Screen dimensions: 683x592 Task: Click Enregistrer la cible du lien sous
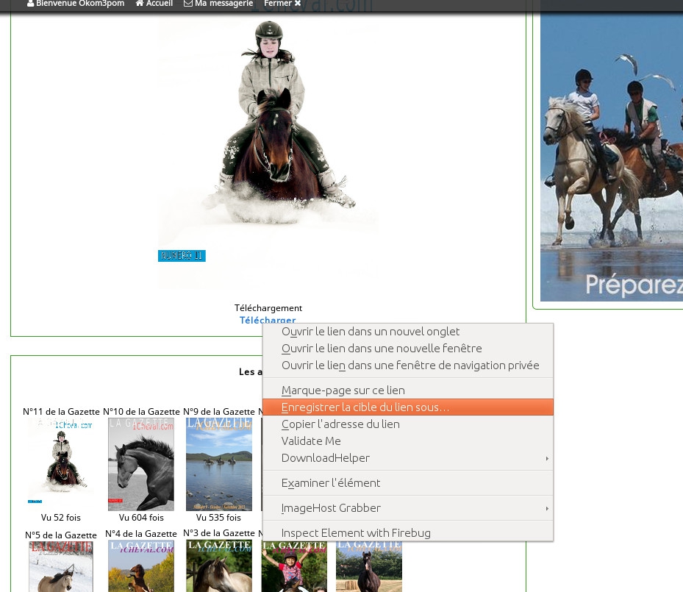tap(365, 407)
